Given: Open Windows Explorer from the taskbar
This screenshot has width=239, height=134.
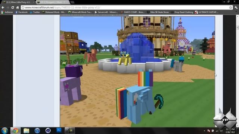Looking at the screenshot, I should pos(27,131).
